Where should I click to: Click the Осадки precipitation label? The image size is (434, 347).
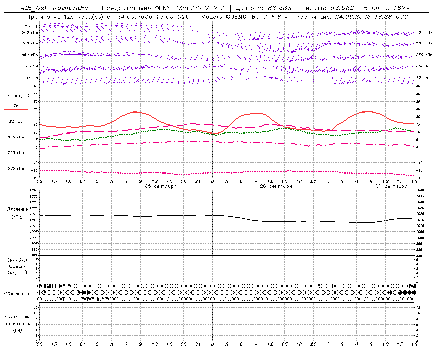(x=18, y=267)
